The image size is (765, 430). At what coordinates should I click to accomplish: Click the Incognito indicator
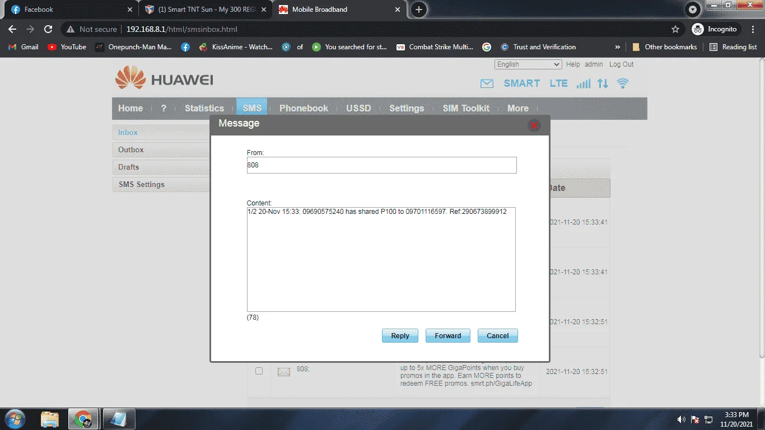pyautogui.click(x=717, y=29)
